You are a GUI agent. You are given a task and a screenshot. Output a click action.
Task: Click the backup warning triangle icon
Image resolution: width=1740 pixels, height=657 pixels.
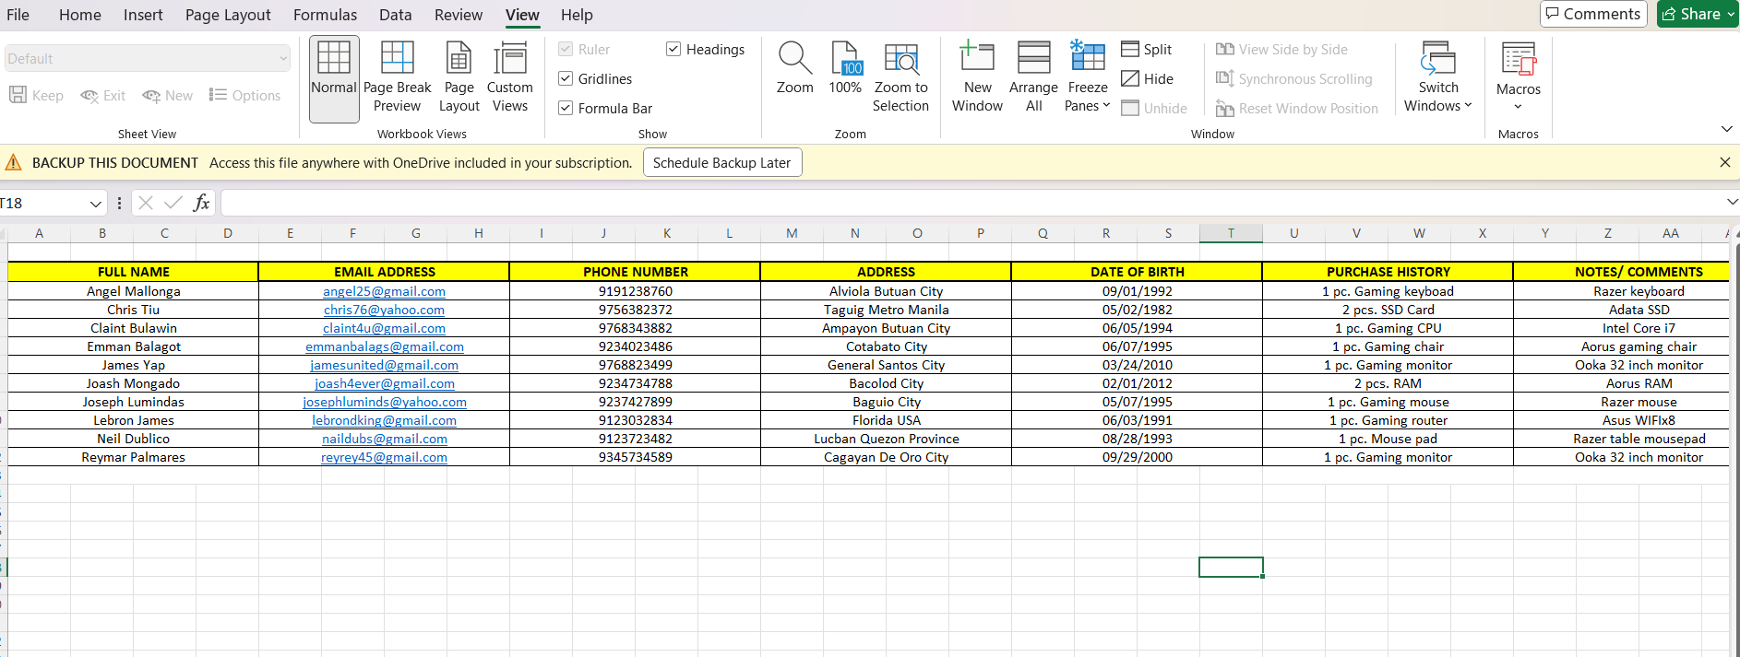click(14, 163)
